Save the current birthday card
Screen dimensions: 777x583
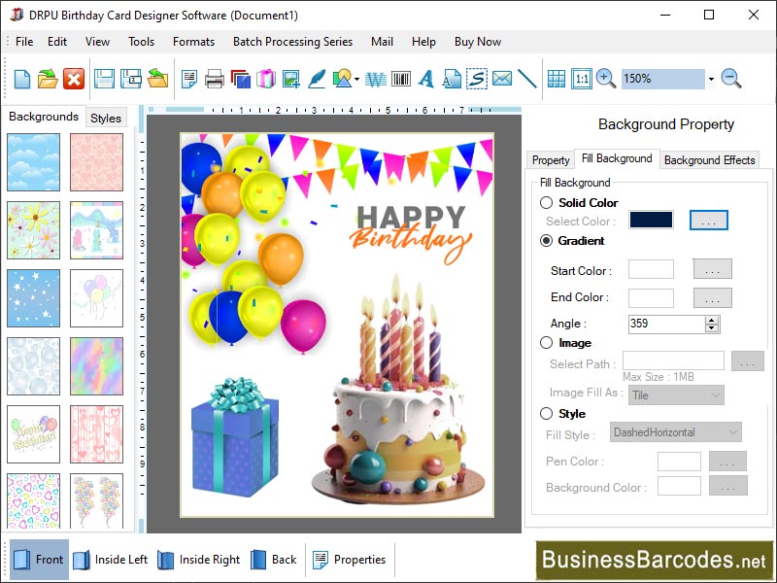click(x=107, y=79)
